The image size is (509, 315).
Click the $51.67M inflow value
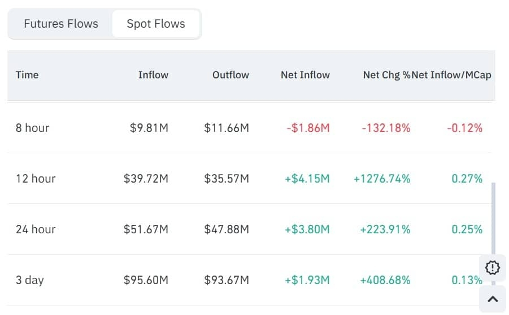click(x=146, y=229)
